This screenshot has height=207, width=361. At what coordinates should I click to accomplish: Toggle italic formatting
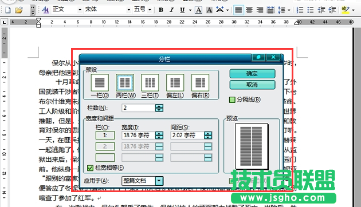(171, 10)
